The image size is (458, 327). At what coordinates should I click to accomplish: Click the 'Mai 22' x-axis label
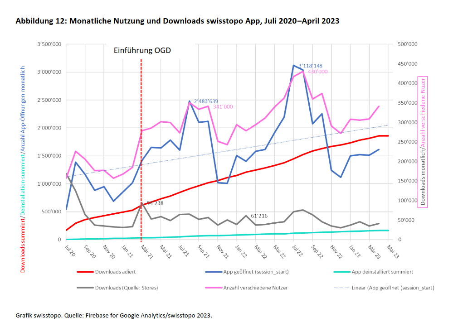279,251
